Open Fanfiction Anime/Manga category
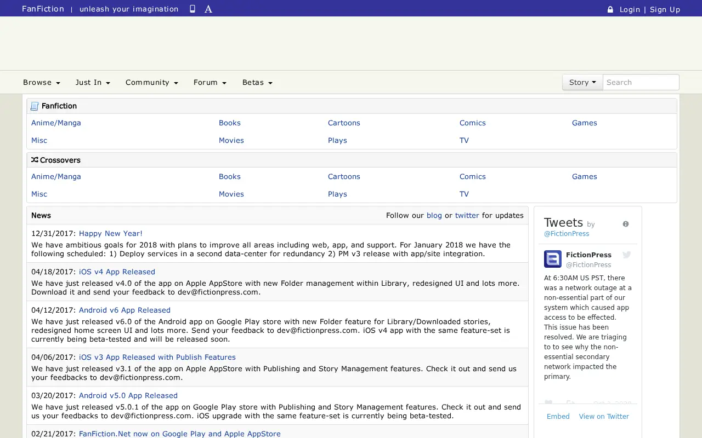702x438 pixels. tap(56, 123)
